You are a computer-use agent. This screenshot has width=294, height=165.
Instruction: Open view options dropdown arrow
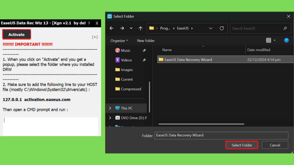274,40
